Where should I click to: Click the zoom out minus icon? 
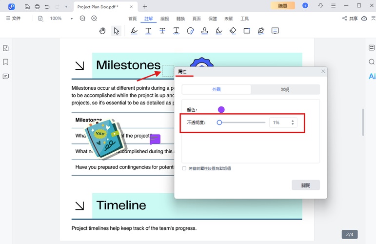[x=82, y=18]
